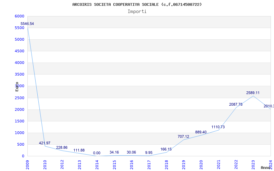Image resolution: width=274 pixels, height=171 pixels.
Task: Click the Euro vertical axis title
Action: point(17,87)
